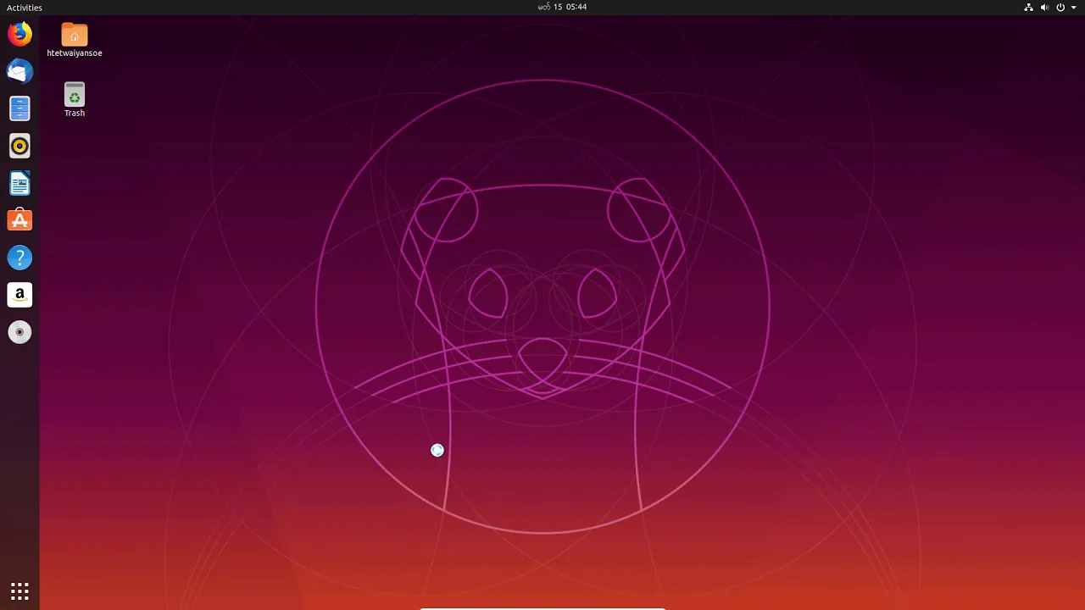1085x610 pixels.
Task: Expand the system menu arrow
Action: click(x=1074, y=7)
